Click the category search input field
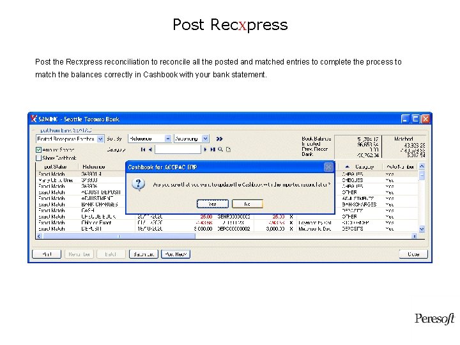The image size is (460, 345). tap(178, 149)
